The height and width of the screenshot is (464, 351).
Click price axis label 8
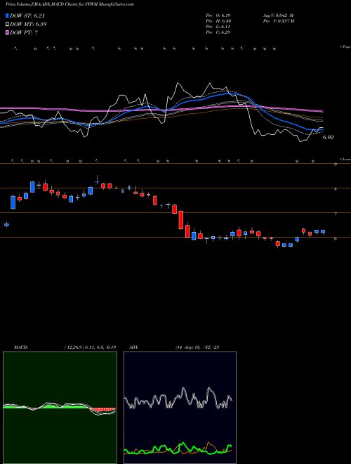[336, 189]
